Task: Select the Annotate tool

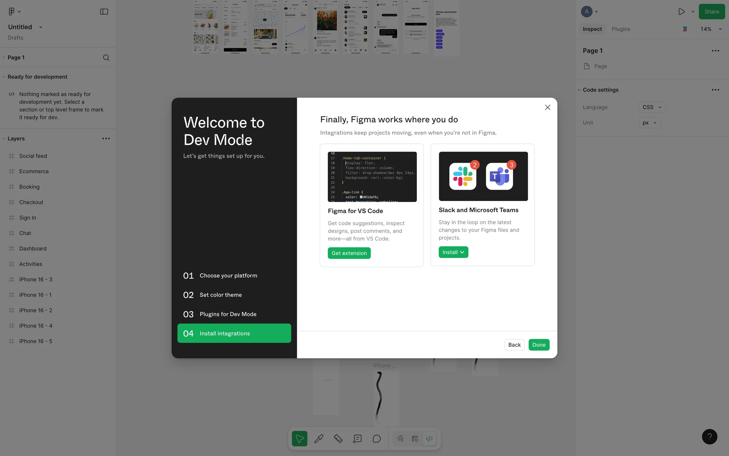Action: point(357,439)
